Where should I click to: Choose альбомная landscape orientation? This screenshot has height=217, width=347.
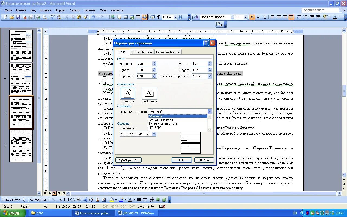pos(149,93)
